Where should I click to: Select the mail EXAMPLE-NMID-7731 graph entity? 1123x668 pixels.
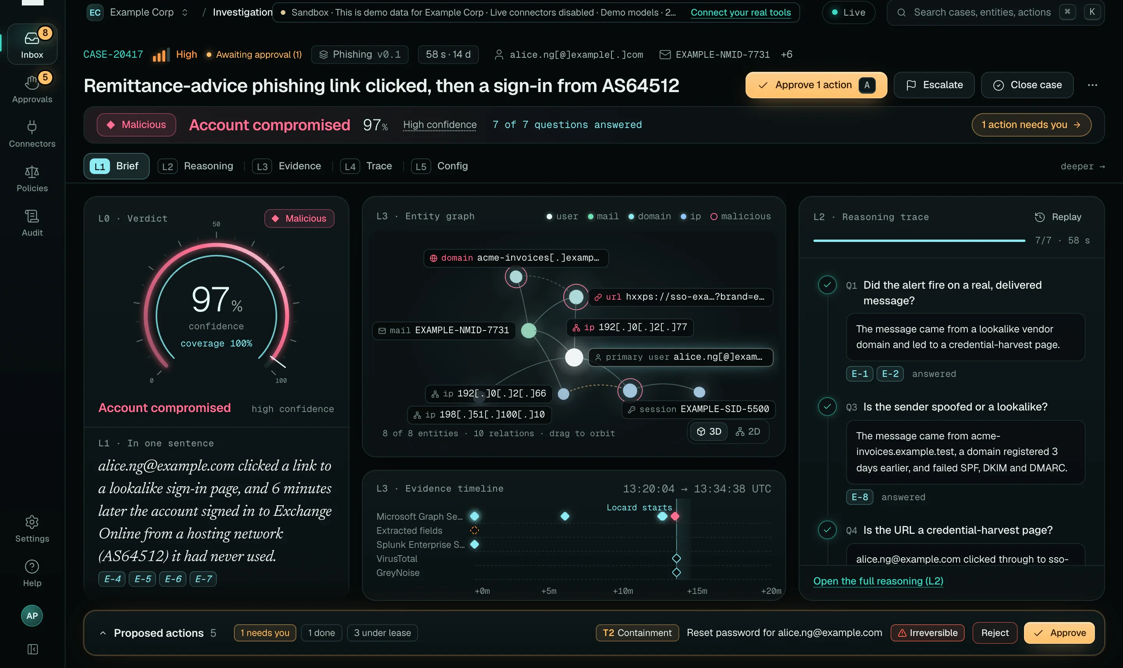[x=443, y=330]
